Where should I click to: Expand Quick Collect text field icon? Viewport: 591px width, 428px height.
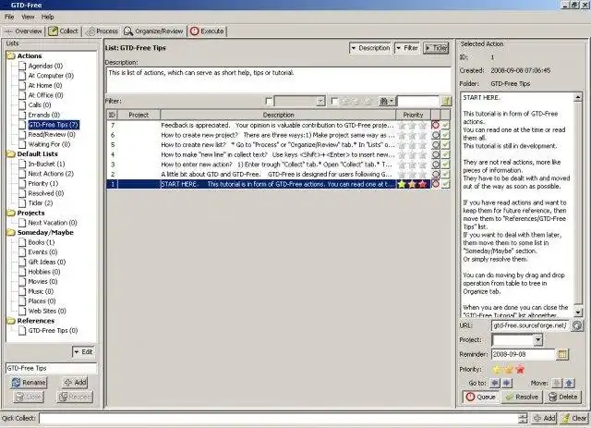pyautogui.click(x=523, y=418)
